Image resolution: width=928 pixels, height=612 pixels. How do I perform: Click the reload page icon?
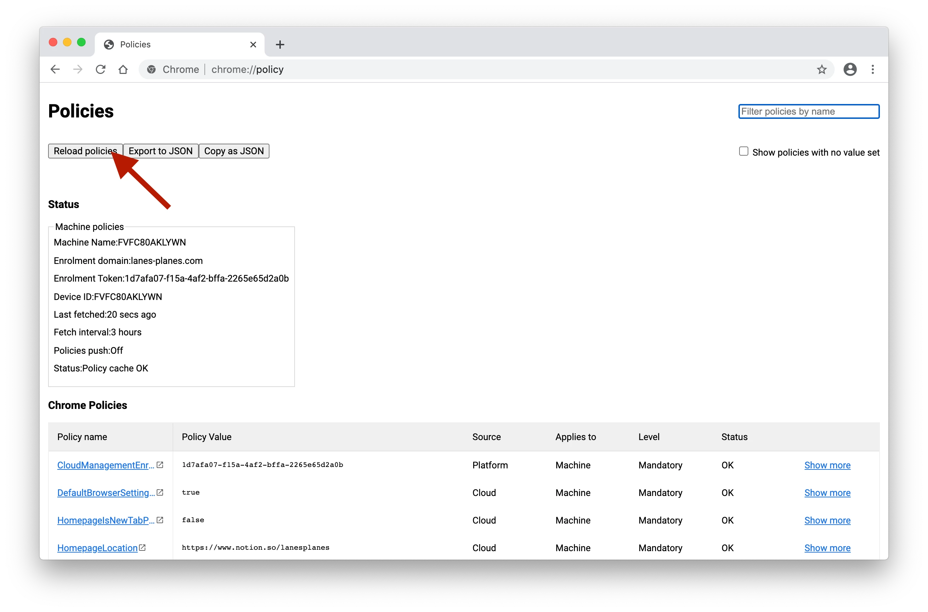101,69
